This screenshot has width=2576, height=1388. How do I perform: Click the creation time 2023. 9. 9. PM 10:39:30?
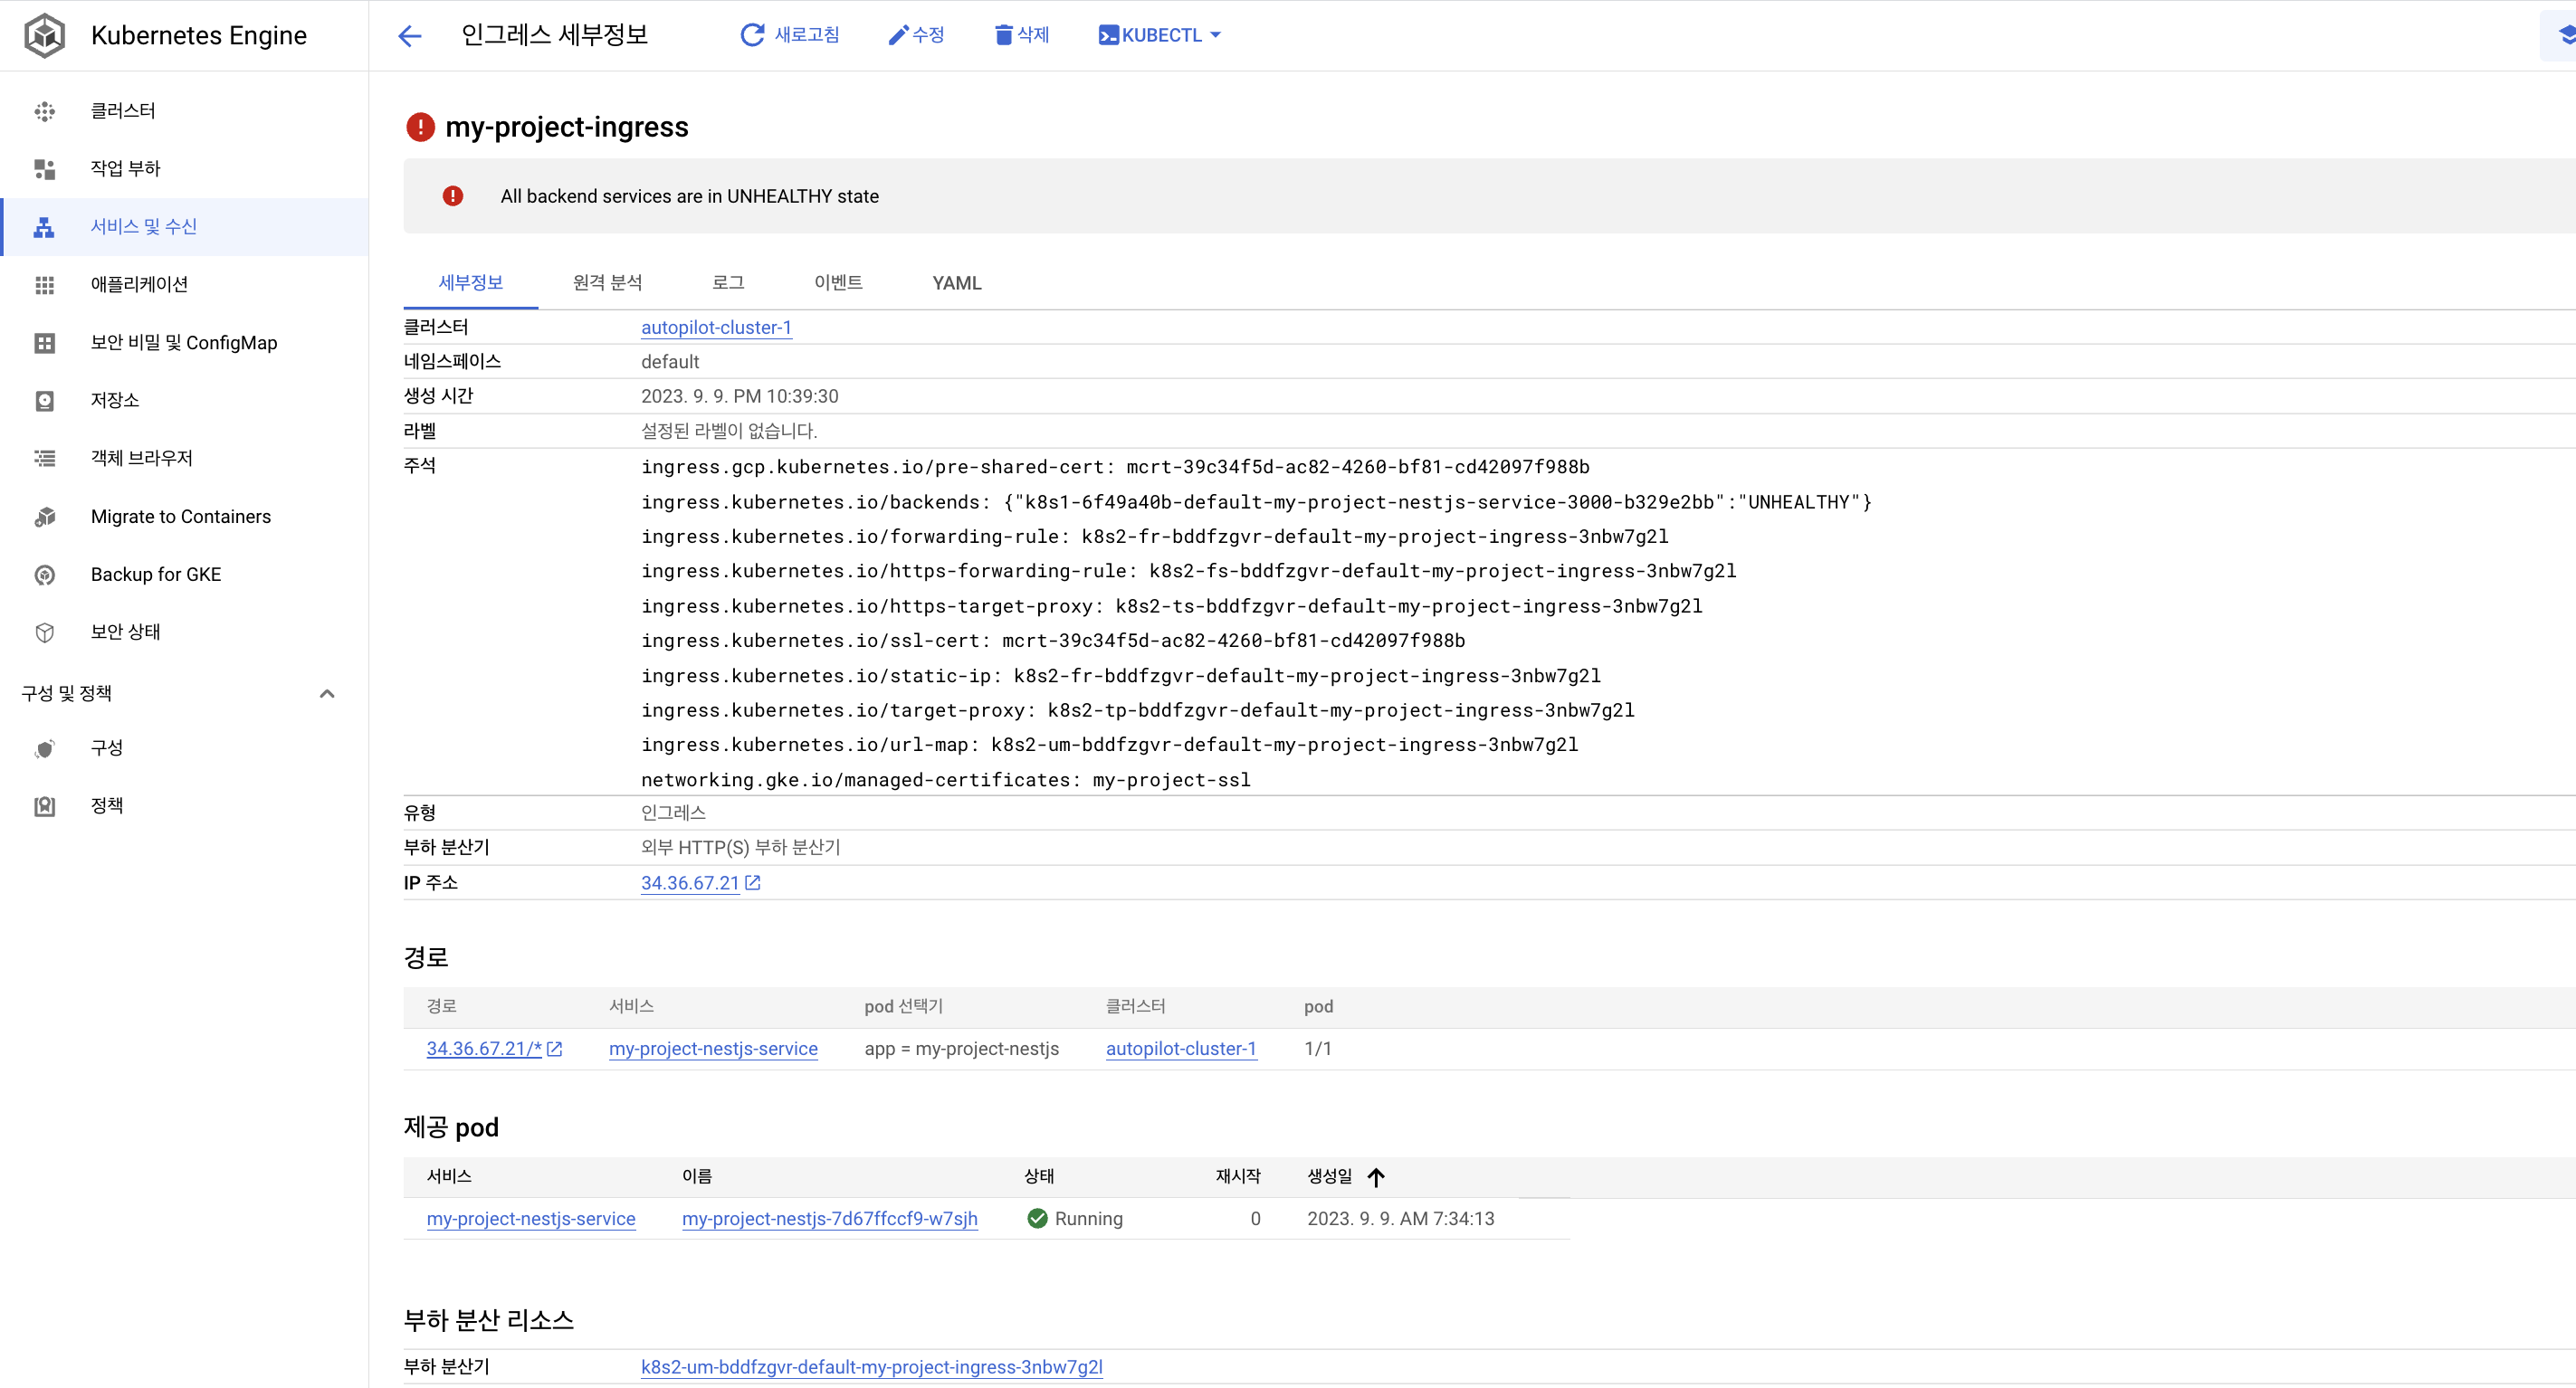pyautogui.click(x=740, y=397)
